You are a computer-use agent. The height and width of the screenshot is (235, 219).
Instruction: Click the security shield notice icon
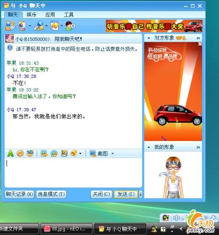10,48
